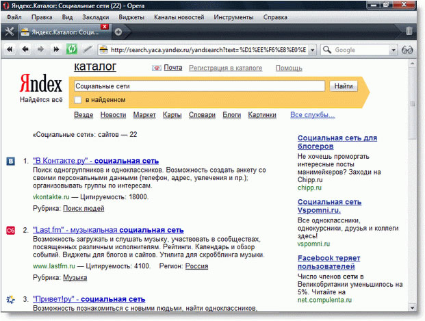This screenshot has height=321, width=425.
Task: Open the Закладки menu
Action: [96, 17]
